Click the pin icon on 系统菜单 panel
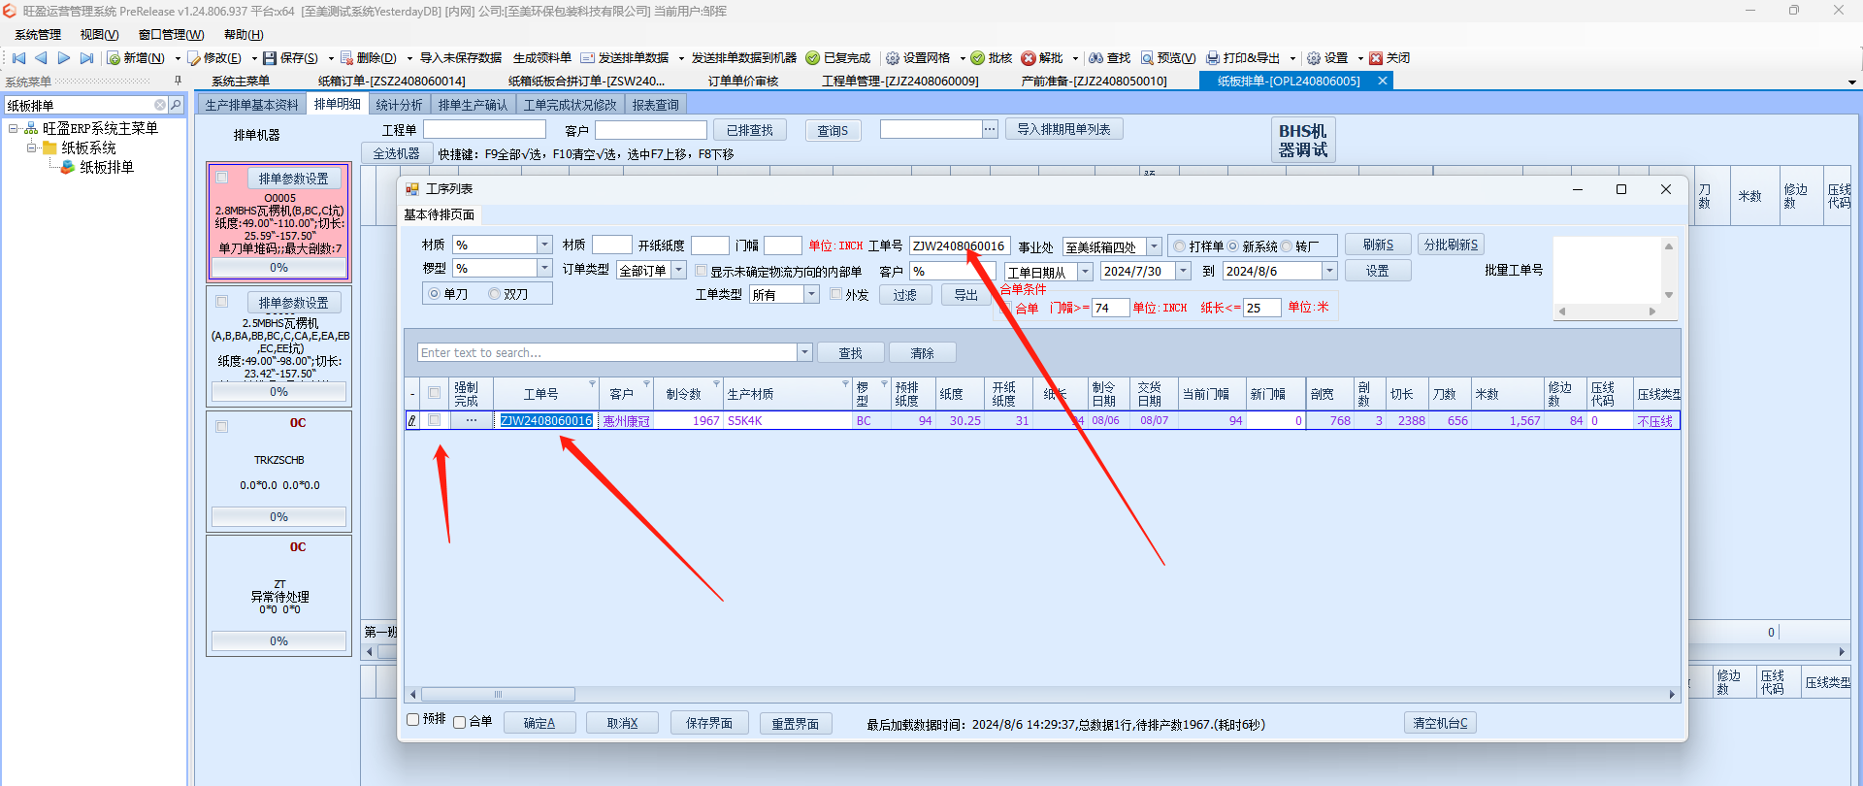The height and width of the screenshot is (786, 1863). pos(178,81)
